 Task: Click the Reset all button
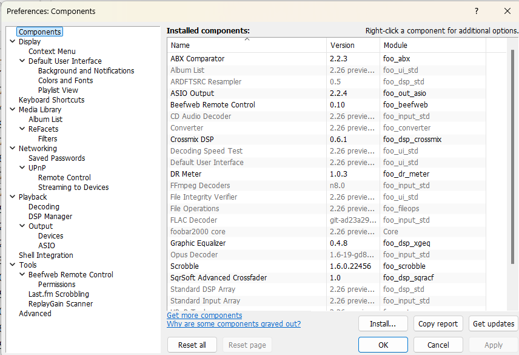click(192, 345)
